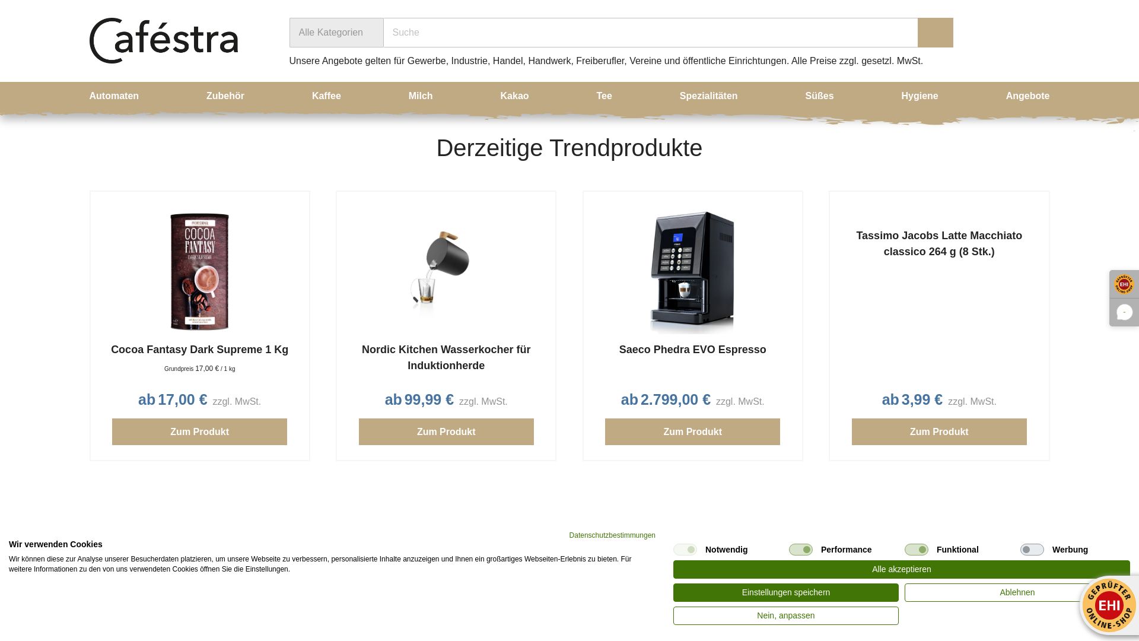Click the Suche input field

click(x=650, y=33)
